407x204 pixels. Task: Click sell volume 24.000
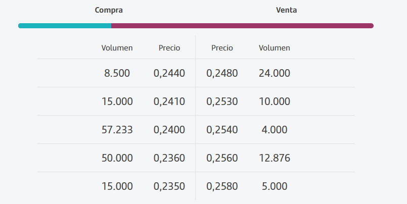pyautogui.click(x=275, y=73)
